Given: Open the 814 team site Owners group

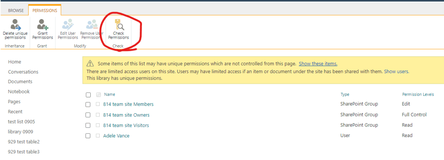Looking at the screenshot, I should pyautogui.click(x=126, y=115).
